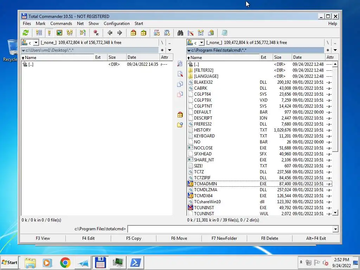This screenshot has height=270, width=360.
Task: Sort right panel by Date column
Action: coord(309,57)
